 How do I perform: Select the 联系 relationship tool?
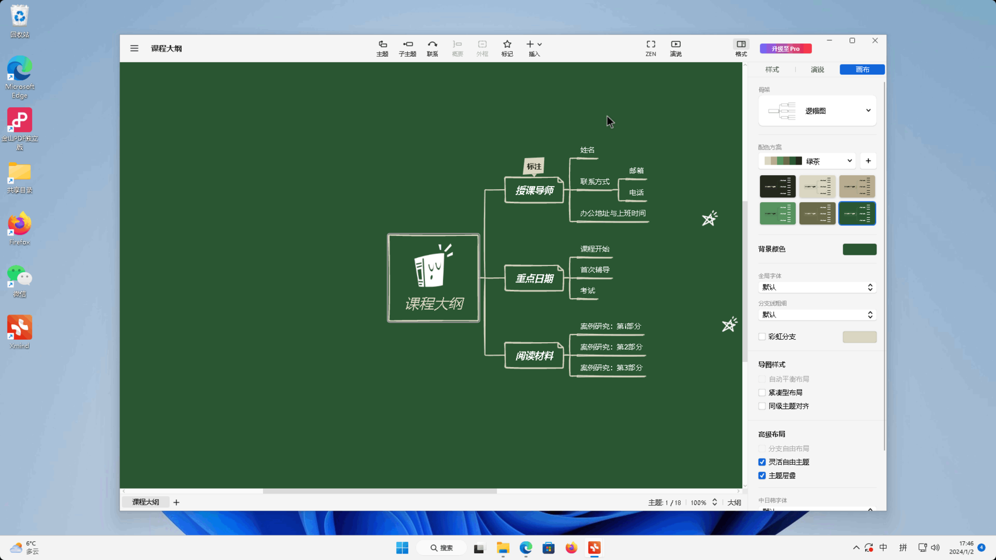[432, 48]
